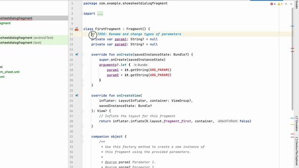Go to next highlighted error arrow

pyautogui.click(x=291, y=4)
